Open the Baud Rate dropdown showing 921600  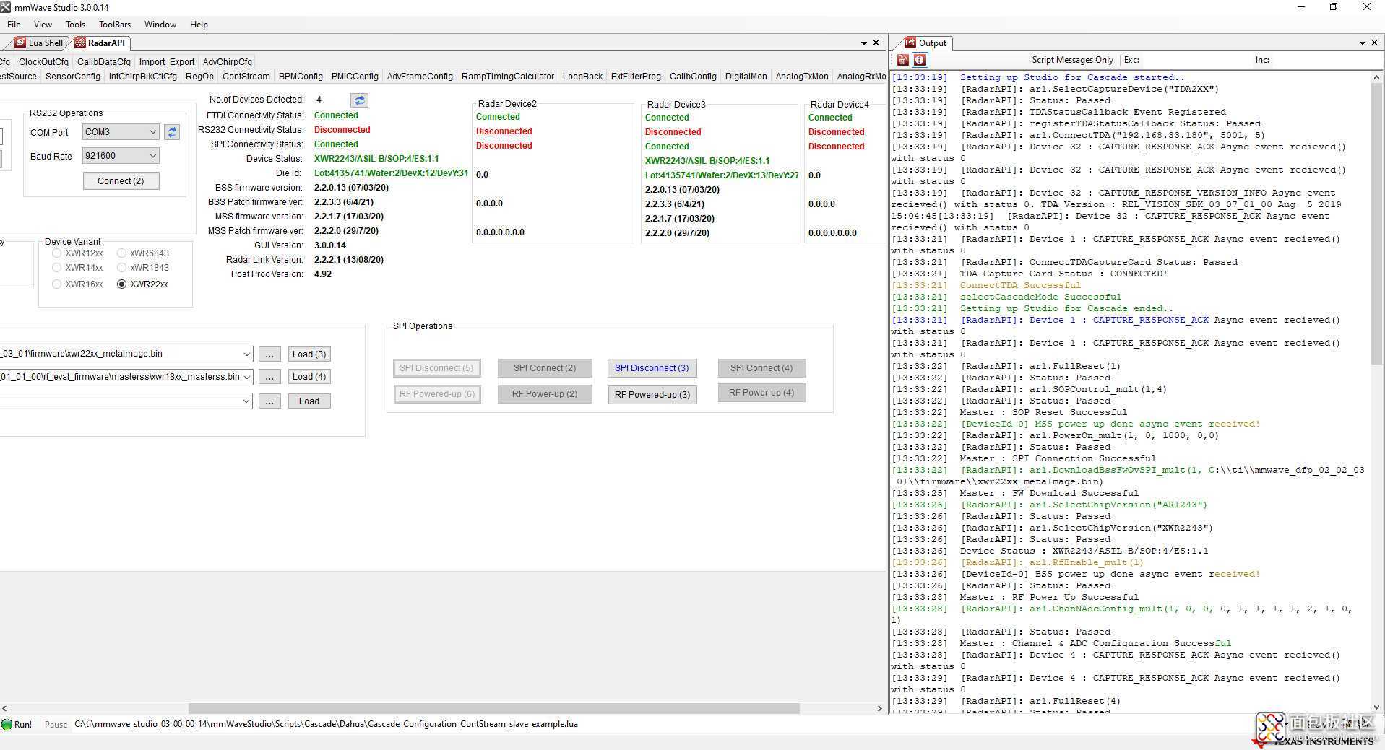pos(121,156)
